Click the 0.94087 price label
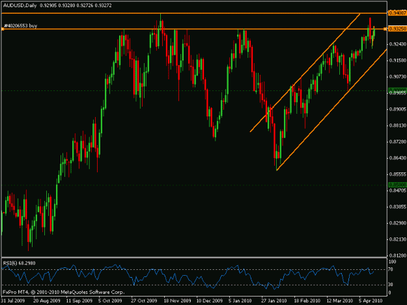The image size is (407, 305). [x=397, y=13]
